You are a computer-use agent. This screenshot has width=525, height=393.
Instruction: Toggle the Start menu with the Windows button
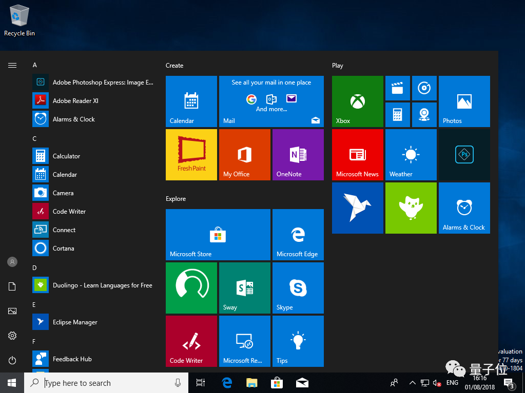[12, 383]
